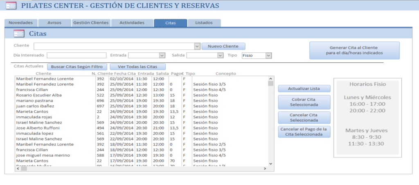Select the Actividades tab
The width and height of the screenshot is (419, 185).
point(132,23)
